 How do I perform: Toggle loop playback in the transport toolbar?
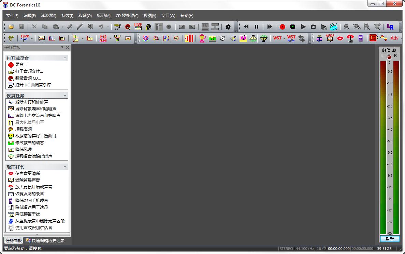point(313,27)
